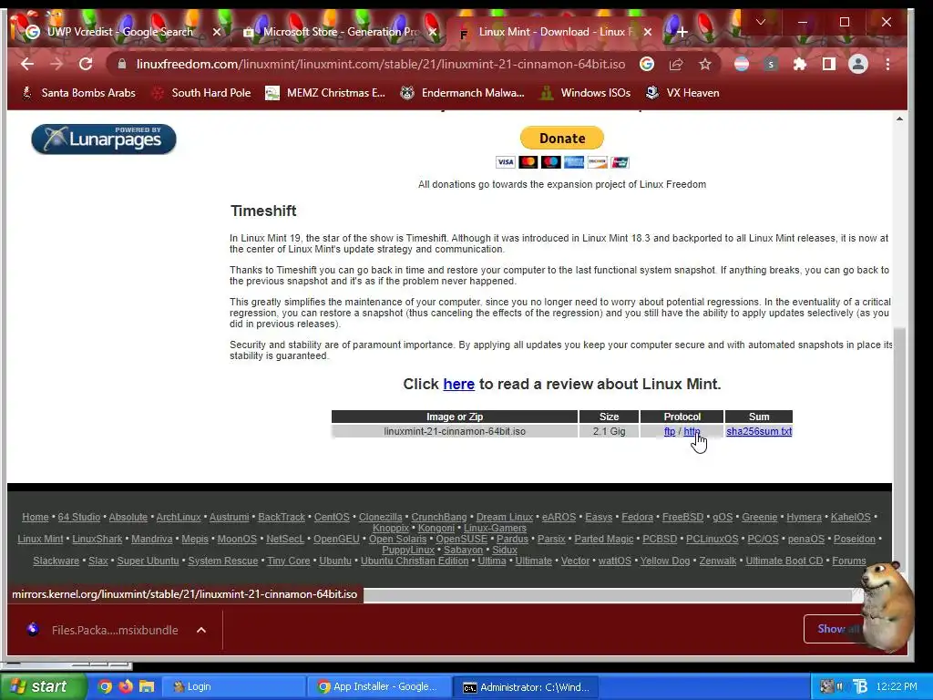Open a new tab with plus button
Viewport: 933px width, 700px height.
[x=682, y=32]
